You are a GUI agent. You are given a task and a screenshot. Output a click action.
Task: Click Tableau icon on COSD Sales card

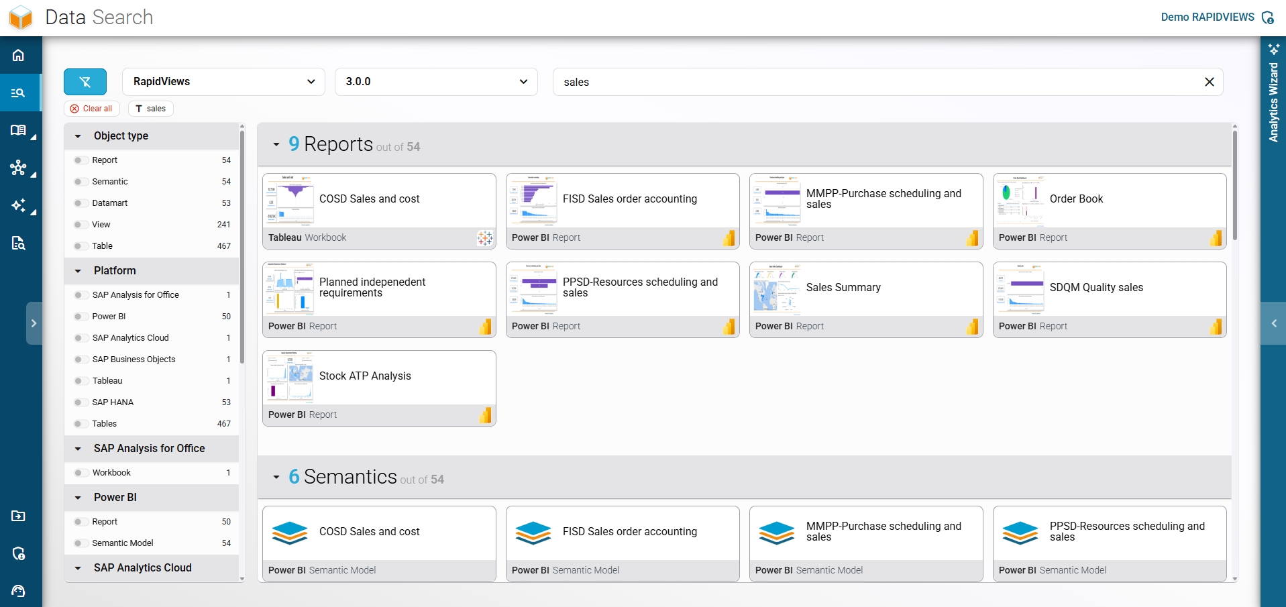484,237
